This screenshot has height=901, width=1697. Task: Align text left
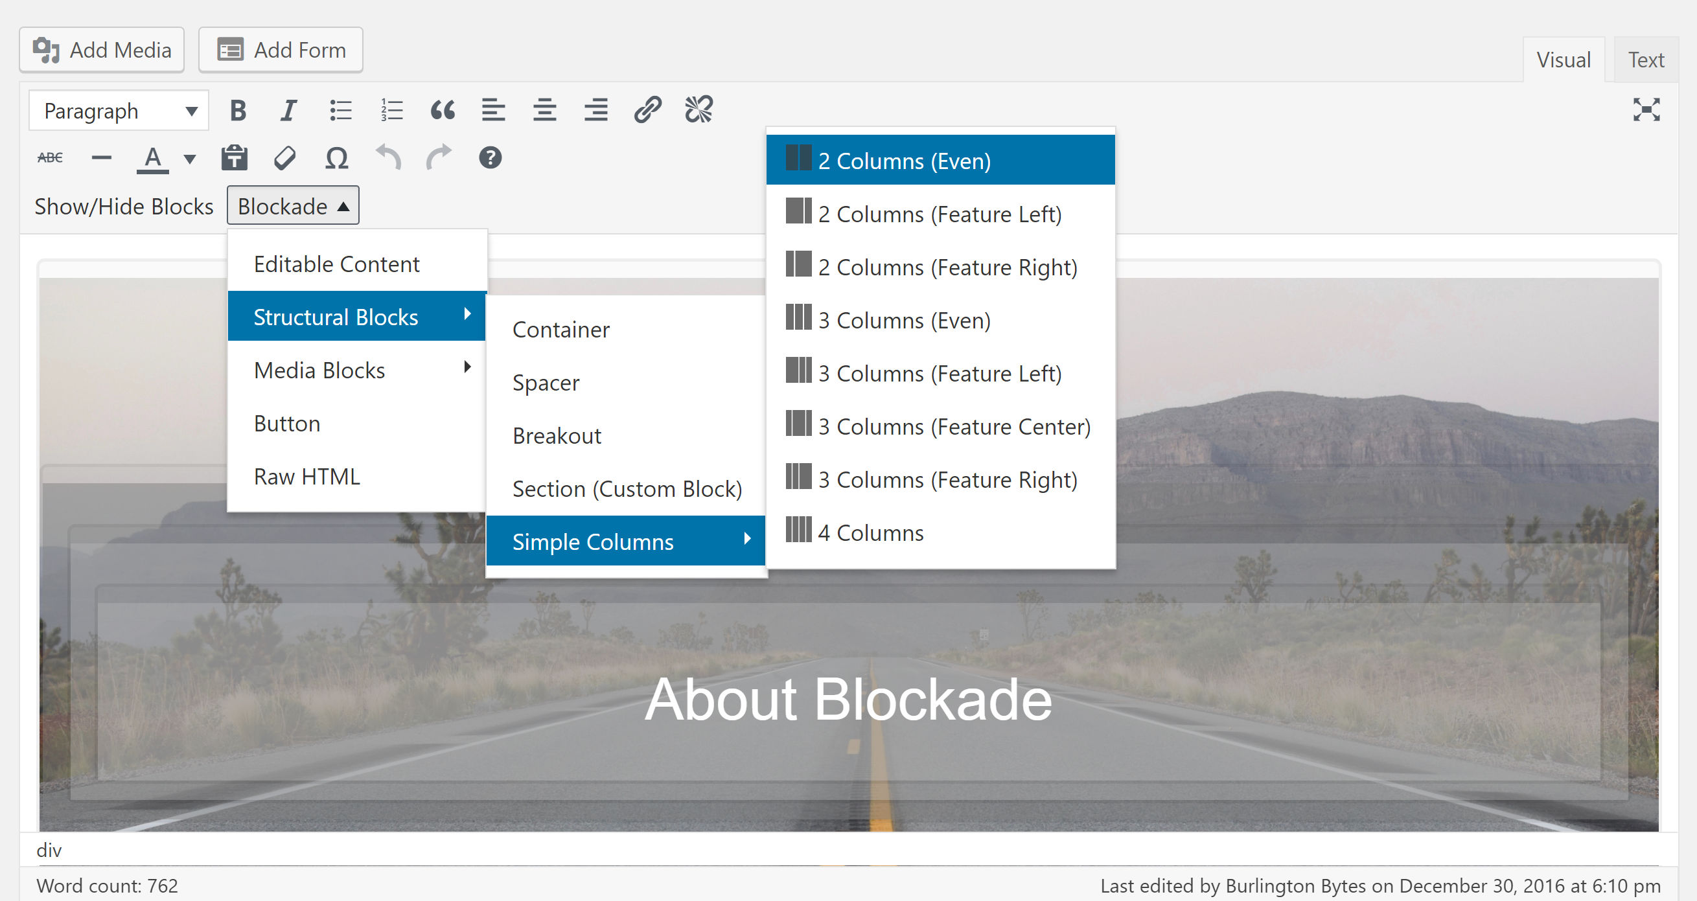point(494,110)
